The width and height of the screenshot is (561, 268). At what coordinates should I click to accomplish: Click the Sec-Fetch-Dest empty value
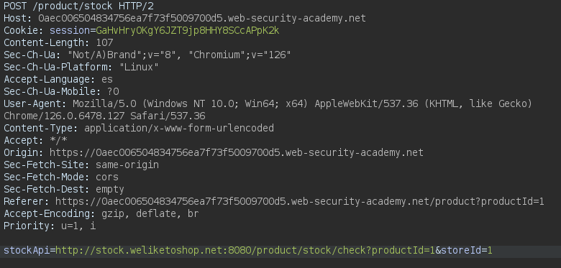(110, 189)
